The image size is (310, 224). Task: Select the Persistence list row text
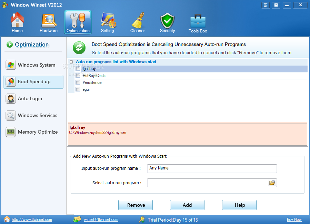(92, 82)
